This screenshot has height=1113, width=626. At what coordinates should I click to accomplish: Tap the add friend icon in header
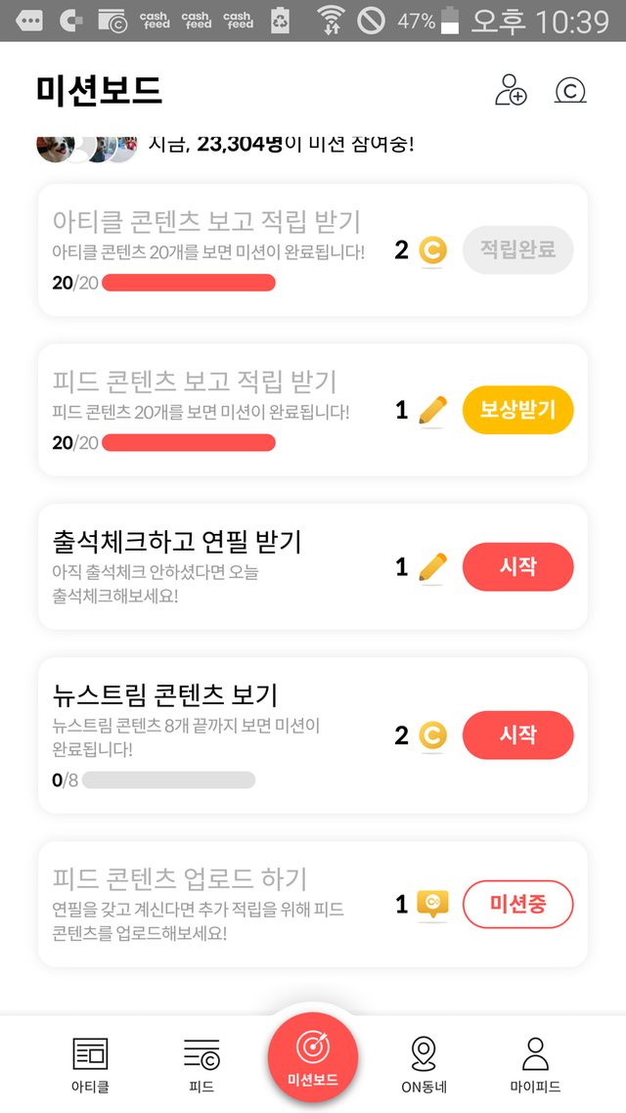tap(511, 90)
